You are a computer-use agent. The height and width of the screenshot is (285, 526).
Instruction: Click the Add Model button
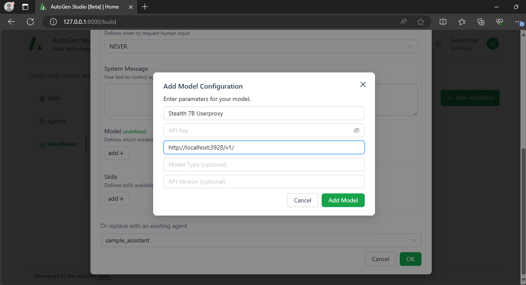[343, 200]
